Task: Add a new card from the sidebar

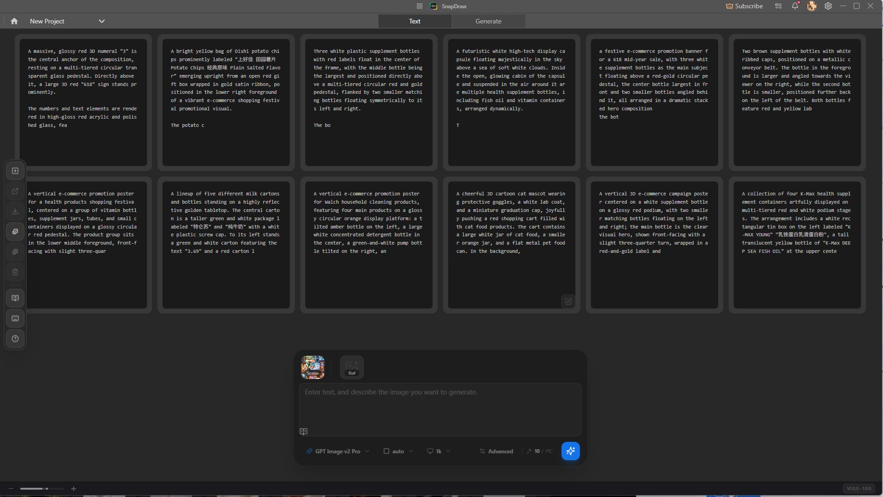Action: tap(15, 171)
